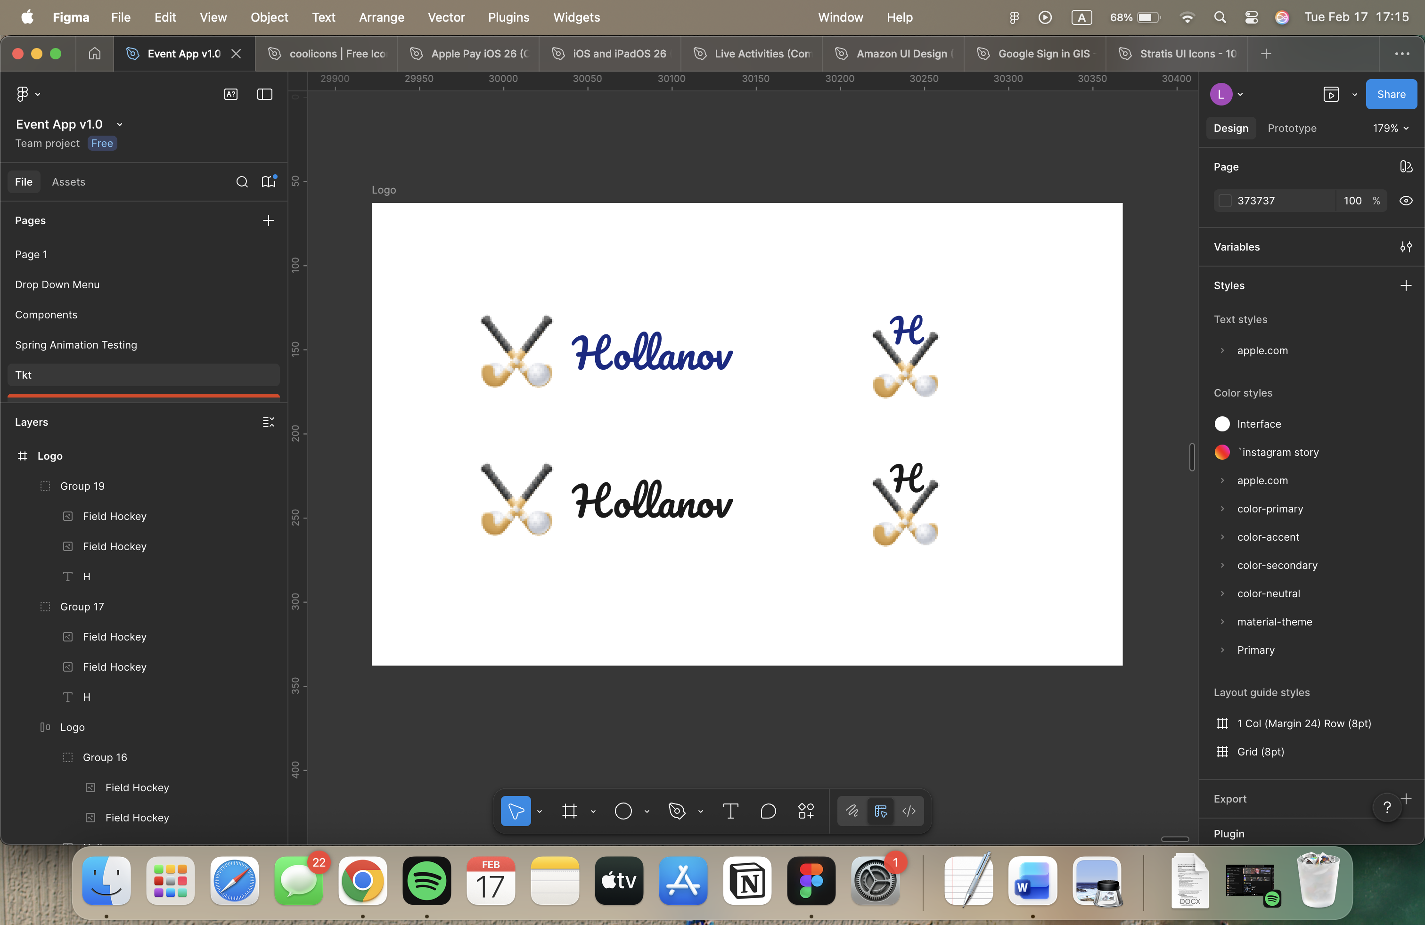Open Spotlight search in menu bar
The width and height of the screenshot is (1425, 925).
(x=1220, y=17)
